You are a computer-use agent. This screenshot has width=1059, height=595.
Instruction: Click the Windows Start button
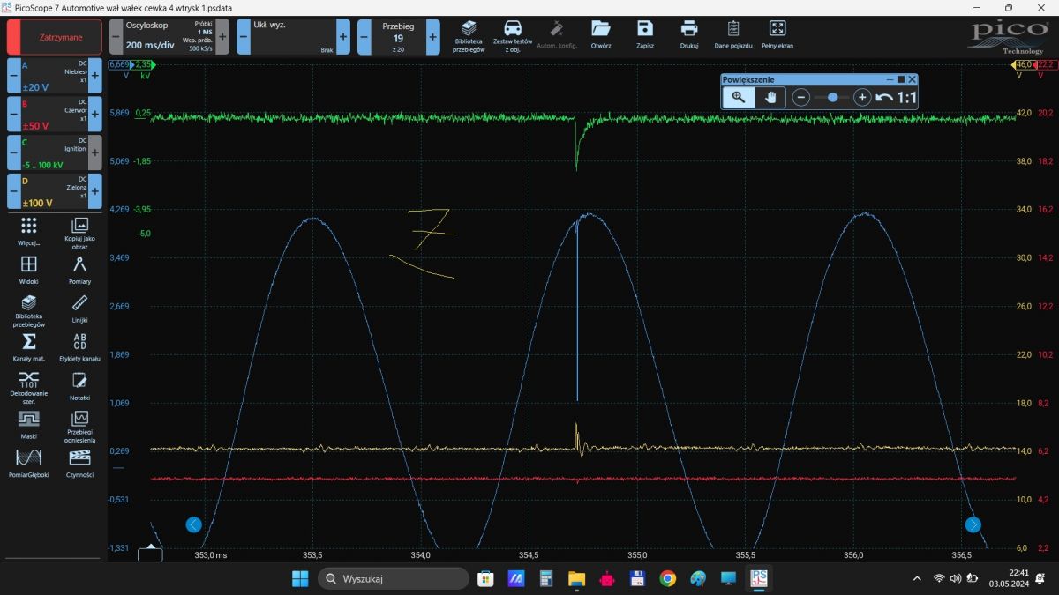tap(300, 579)
